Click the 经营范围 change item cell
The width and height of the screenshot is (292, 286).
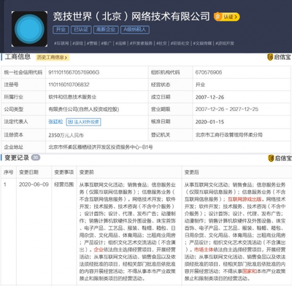[x=64, y=185]
